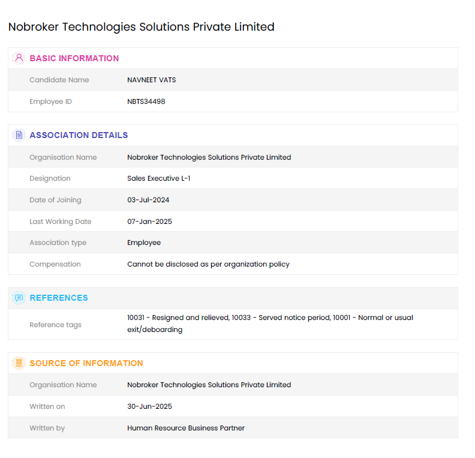
Task: Click Human Resource Business Partner value
Action: pos(186,428)
